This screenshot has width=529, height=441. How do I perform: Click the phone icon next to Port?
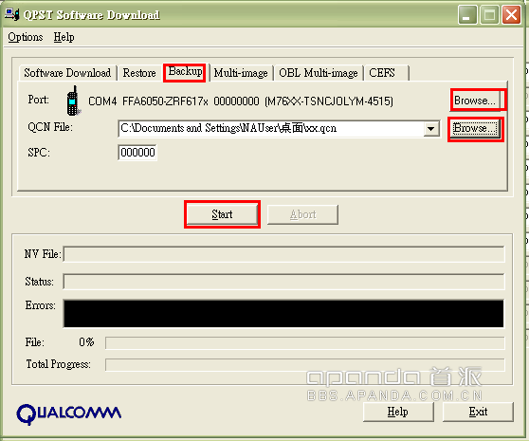point(73,101)
